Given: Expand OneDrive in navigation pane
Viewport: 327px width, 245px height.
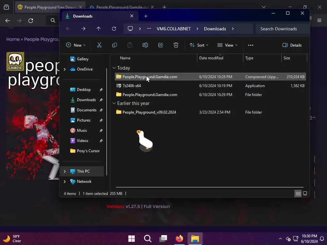Looking at the screenshot, I should coord(65,69).
